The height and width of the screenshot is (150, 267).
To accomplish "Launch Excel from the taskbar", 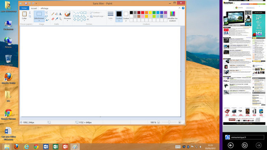I will point(55,147).
